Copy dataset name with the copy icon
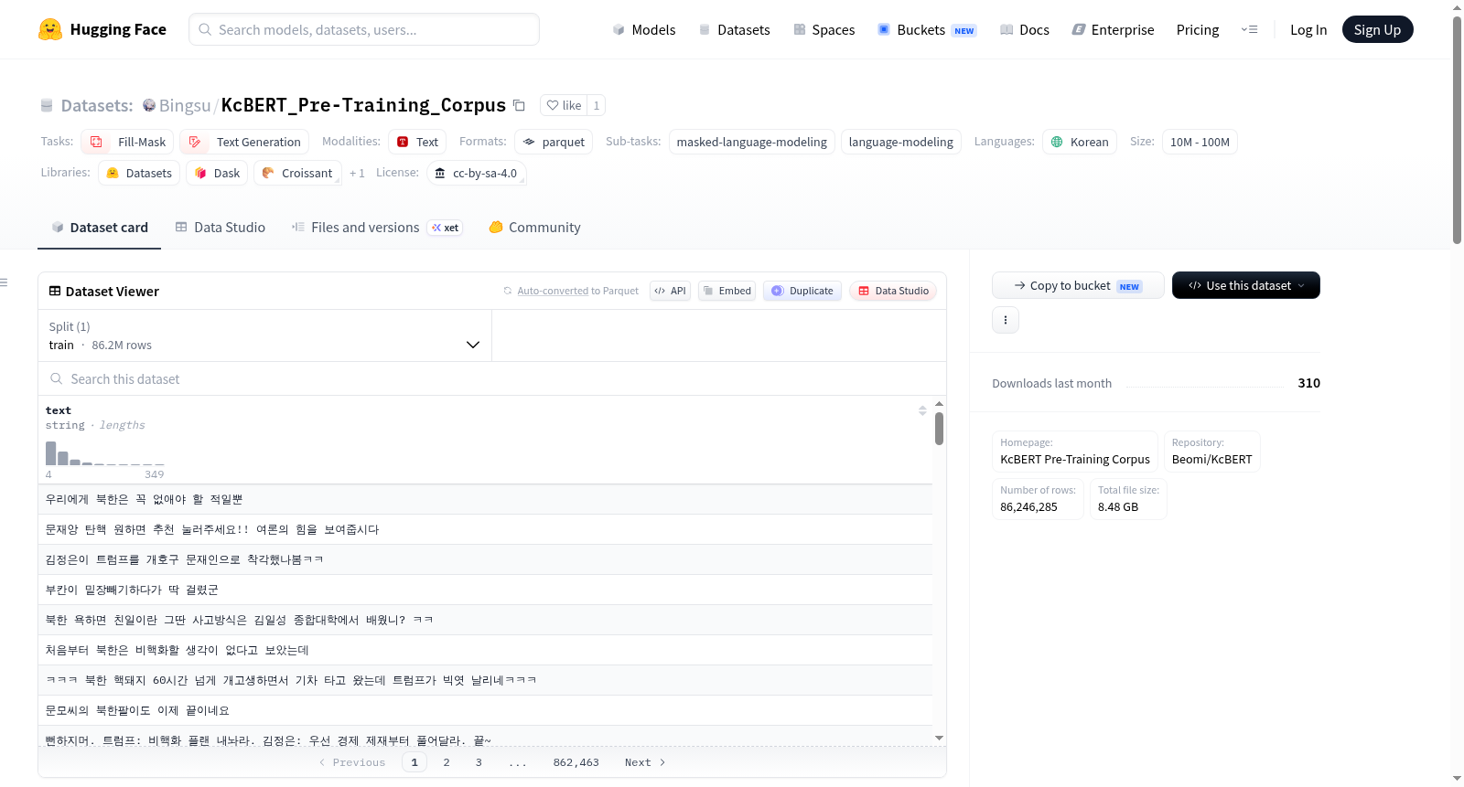The width and height of the screenshot is (1464, 787). [x=519, y=105]
